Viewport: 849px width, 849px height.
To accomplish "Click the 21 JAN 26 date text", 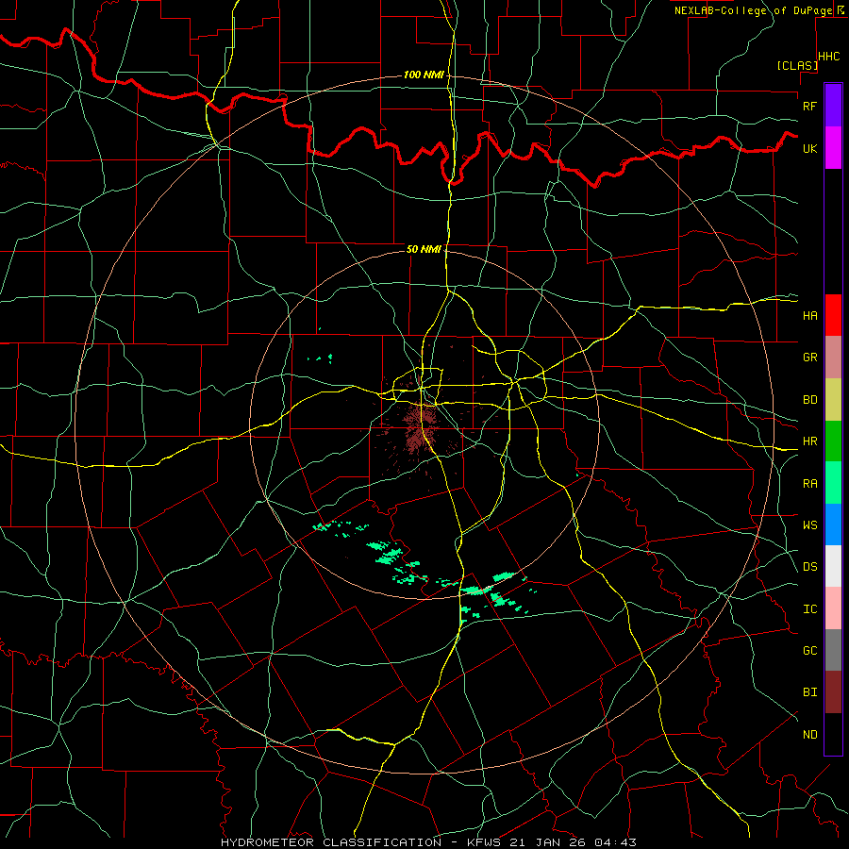I will [548, 842].
